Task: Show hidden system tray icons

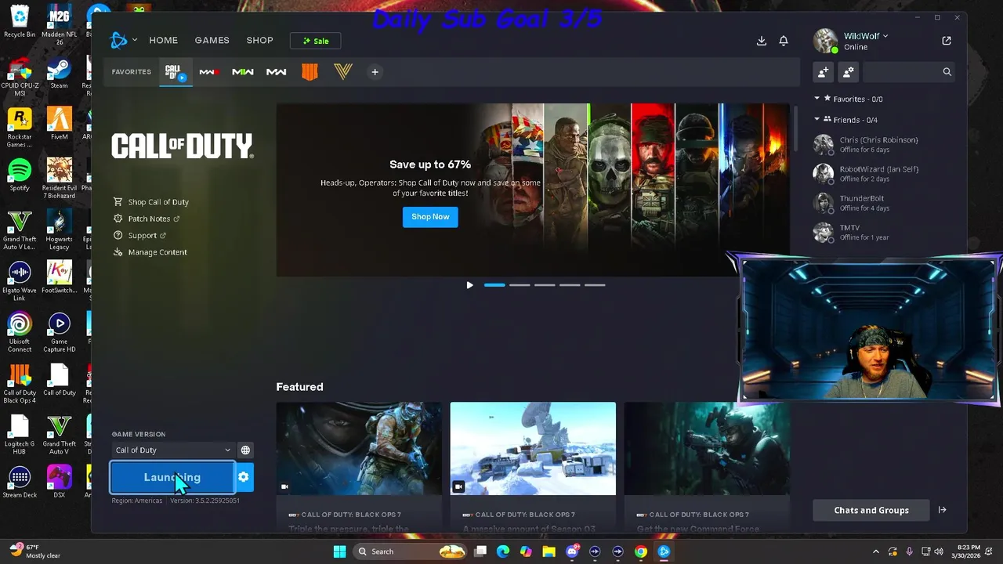Action: tap(876, 551)
